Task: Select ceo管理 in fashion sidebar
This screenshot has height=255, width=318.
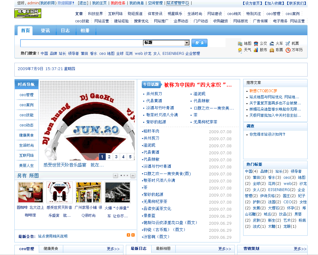Action: point(26,95)
